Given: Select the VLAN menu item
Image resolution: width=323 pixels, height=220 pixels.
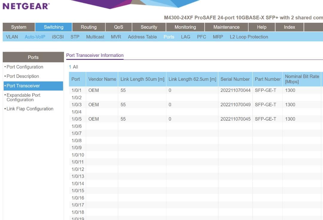Looking at the screenshot, I should 11,37.
